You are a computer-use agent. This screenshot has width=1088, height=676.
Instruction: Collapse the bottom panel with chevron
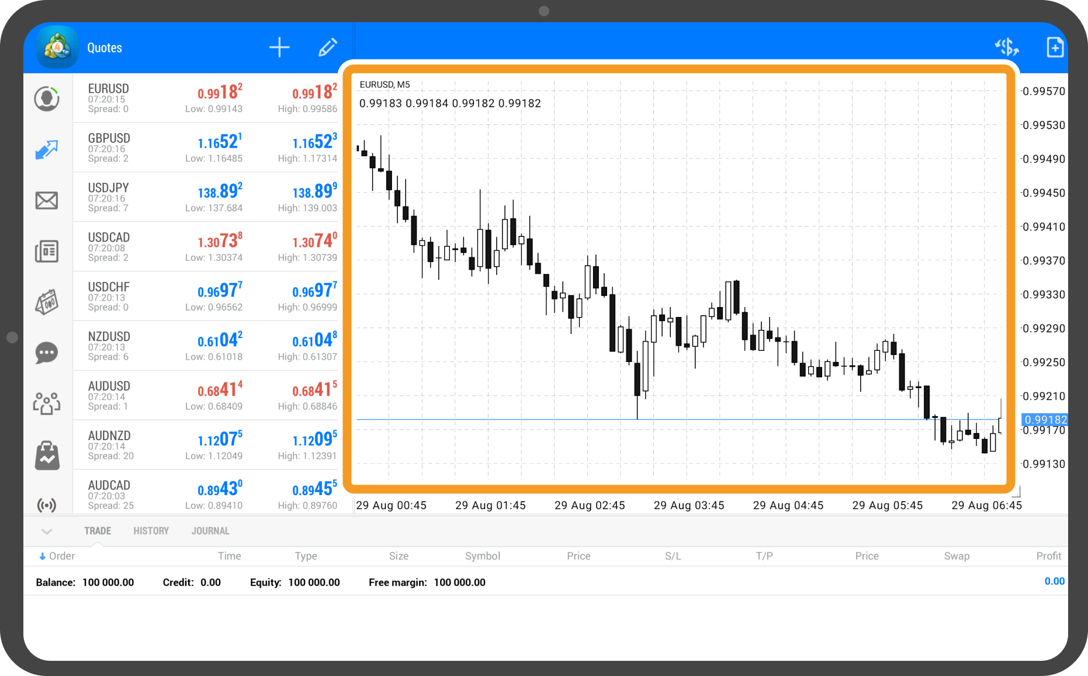[x=47, y=531]
